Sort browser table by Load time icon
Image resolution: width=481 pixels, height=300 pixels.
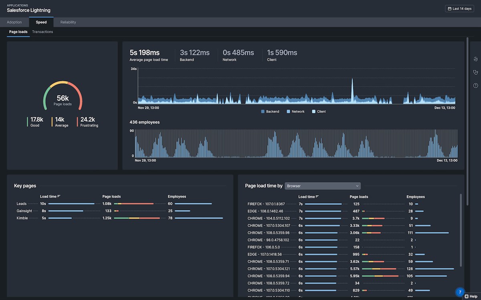[x=317, y=197]
